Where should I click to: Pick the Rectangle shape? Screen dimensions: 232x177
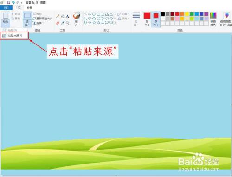click(x=98, y=14)
